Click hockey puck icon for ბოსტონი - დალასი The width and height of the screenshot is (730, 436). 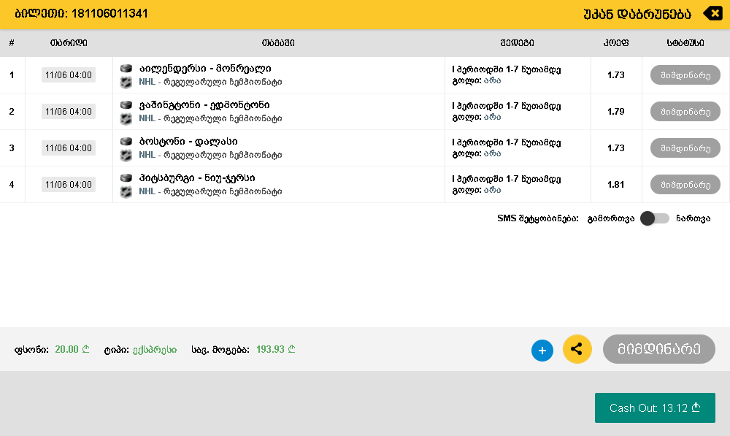pyautogui.click(x=126, y=141)
